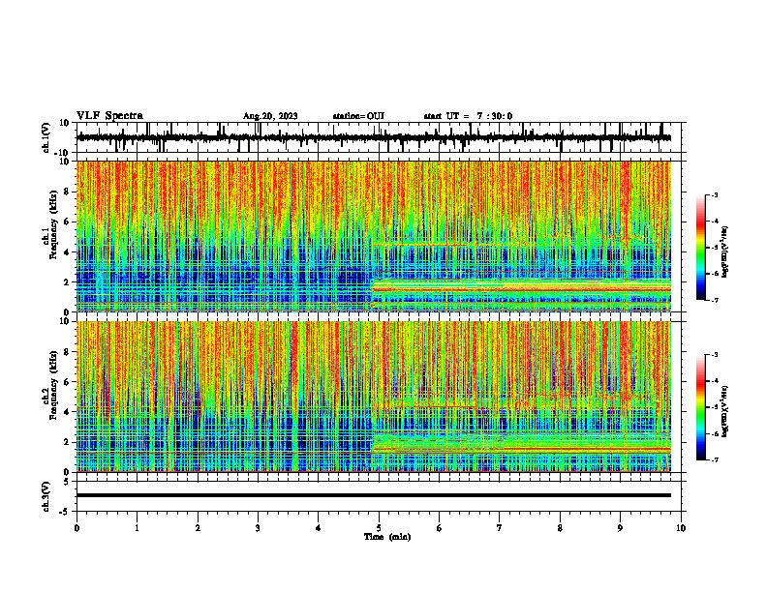767x592 pixels.
Task: Click the ch.3(V) flat trace panel
Action: tap(379, 496)
